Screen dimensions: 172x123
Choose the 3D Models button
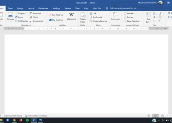pyautogui.click(x=22, y=21)
